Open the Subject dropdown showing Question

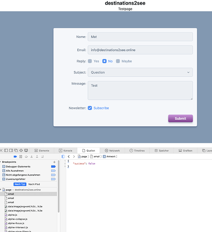click(x=140, y=72)
